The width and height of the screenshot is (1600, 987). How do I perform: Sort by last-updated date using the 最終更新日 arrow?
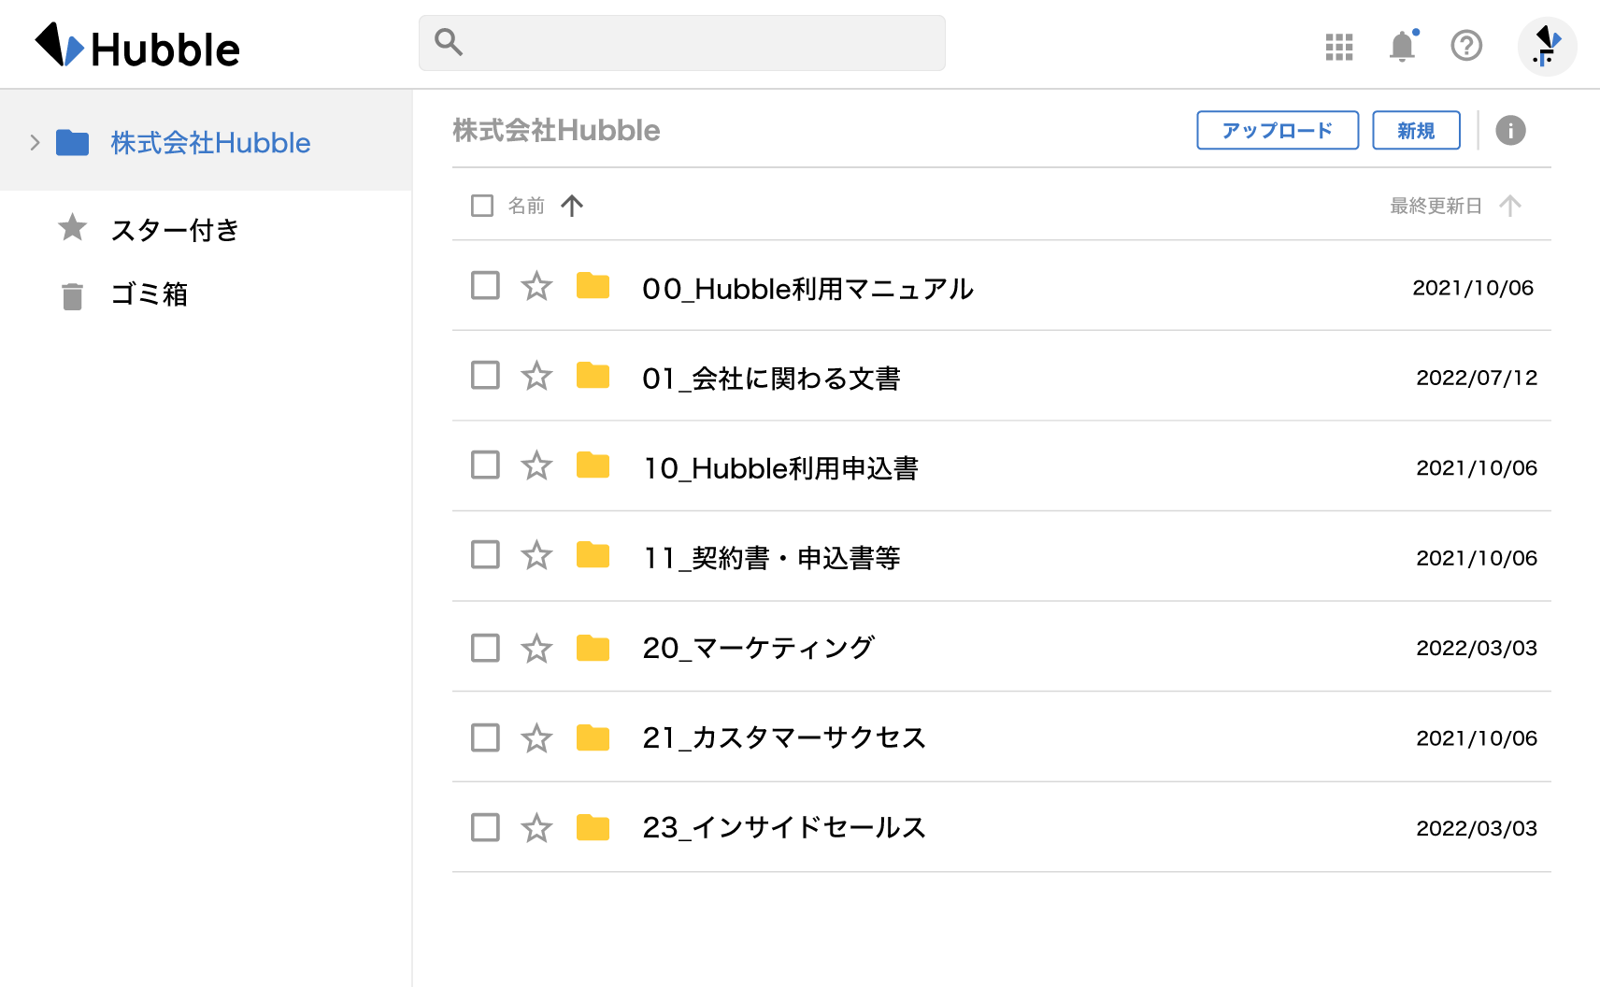[1510, 206]
